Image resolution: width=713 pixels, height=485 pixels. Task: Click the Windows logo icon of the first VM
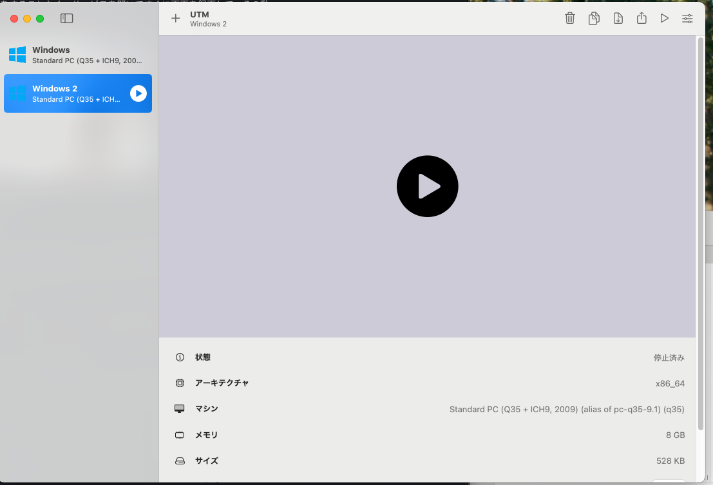[17, 55]
